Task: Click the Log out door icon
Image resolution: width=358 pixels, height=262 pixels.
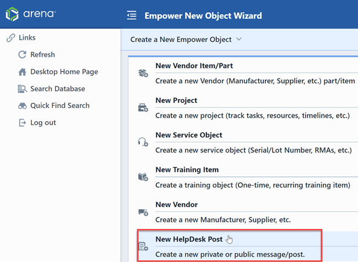Action: click(x=22, y=123)
